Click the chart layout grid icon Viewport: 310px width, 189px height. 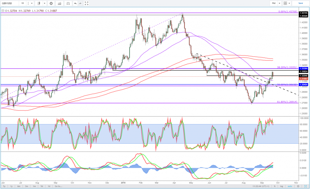pyautogui.click(x=285, y=3)
